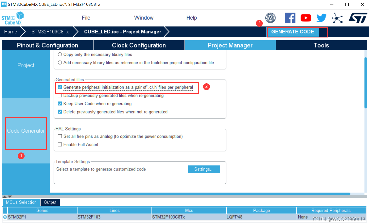Click the MX app icon in title bar

4,4
